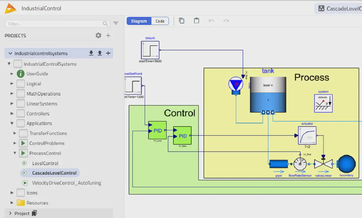This screenshot has height=218, width=362.
Task: Collapse the IndustrialControlSystems package arrow
Action: pos(9,64)
